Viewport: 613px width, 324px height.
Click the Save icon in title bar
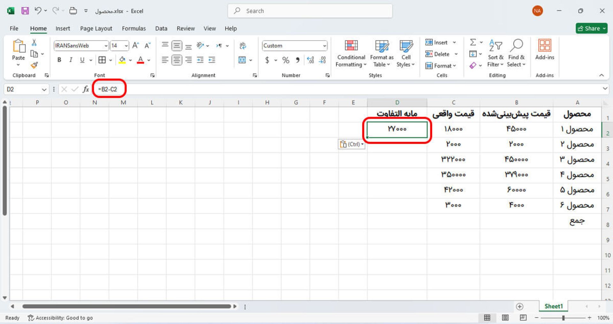(25, 11)
